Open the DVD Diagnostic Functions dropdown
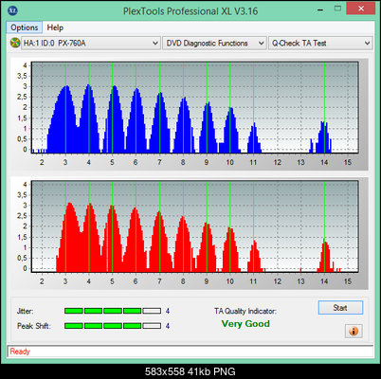This screenshot has width=381, height=379. [x=214, y=44]
